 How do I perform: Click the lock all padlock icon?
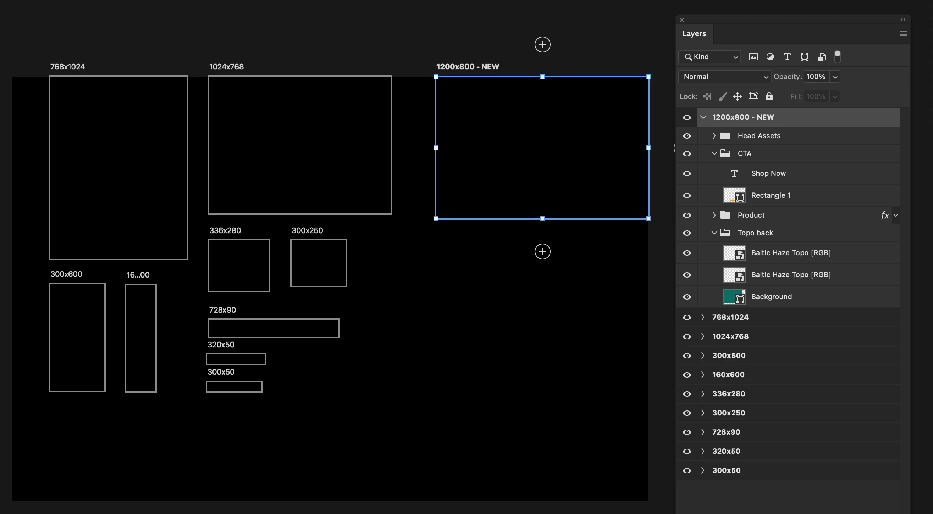[x=769, y=96]
